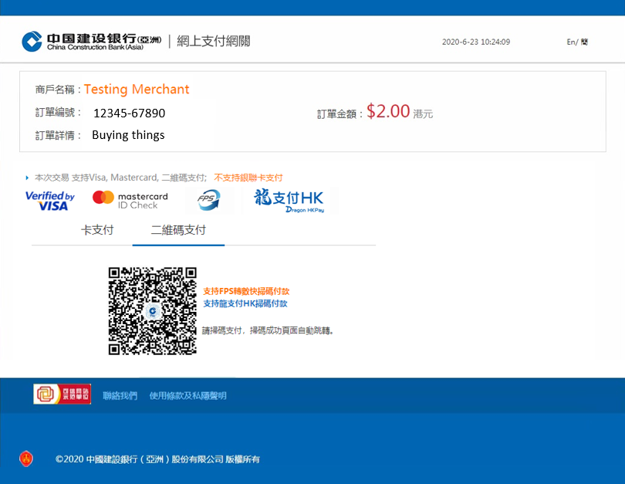The image size is (625, 484).
Task: Click the Verified by VISA logo
Action: [x=50, y=201]
